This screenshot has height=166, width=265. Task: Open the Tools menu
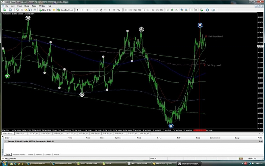click(34, 6)
